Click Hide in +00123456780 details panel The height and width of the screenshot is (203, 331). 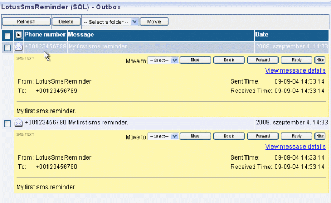[x=320, y=136]
